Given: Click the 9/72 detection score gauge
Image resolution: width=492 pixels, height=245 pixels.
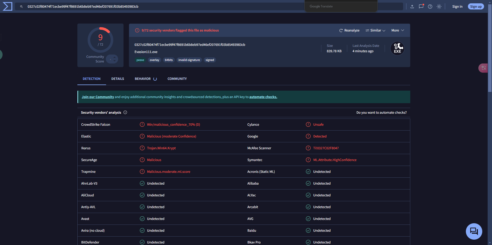Looking at the screenshot, I should click(x=100, y=40).
